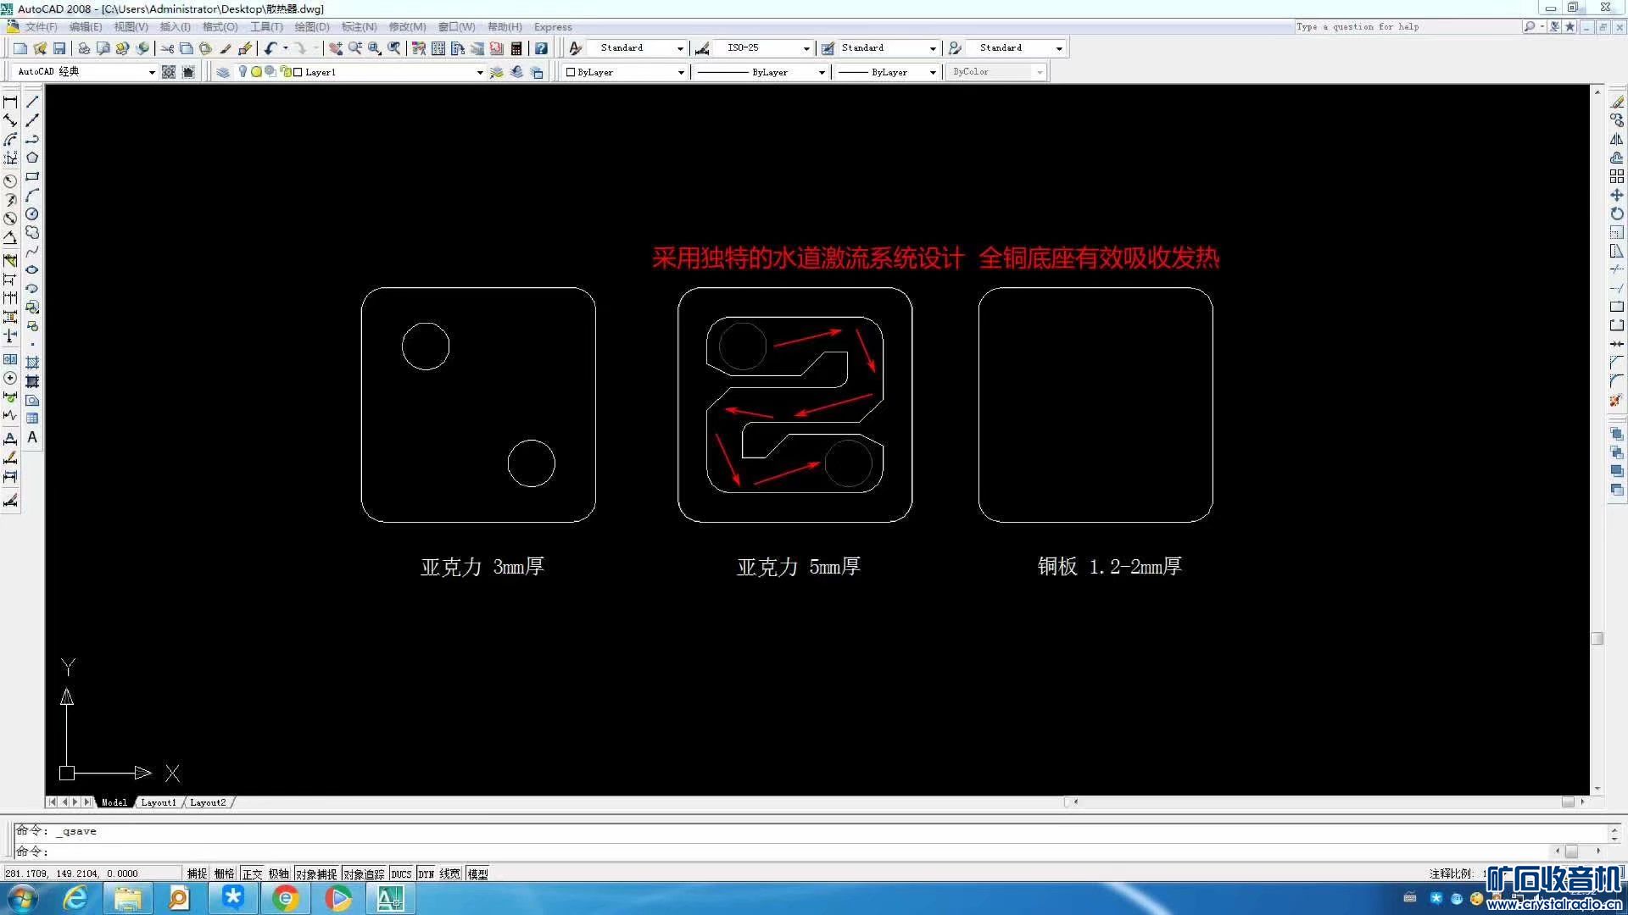Image resolution: width=1628 pixels, height=915 pixels.
Task: Open the ByLayer color control dropdown
Action: point(681,73)
